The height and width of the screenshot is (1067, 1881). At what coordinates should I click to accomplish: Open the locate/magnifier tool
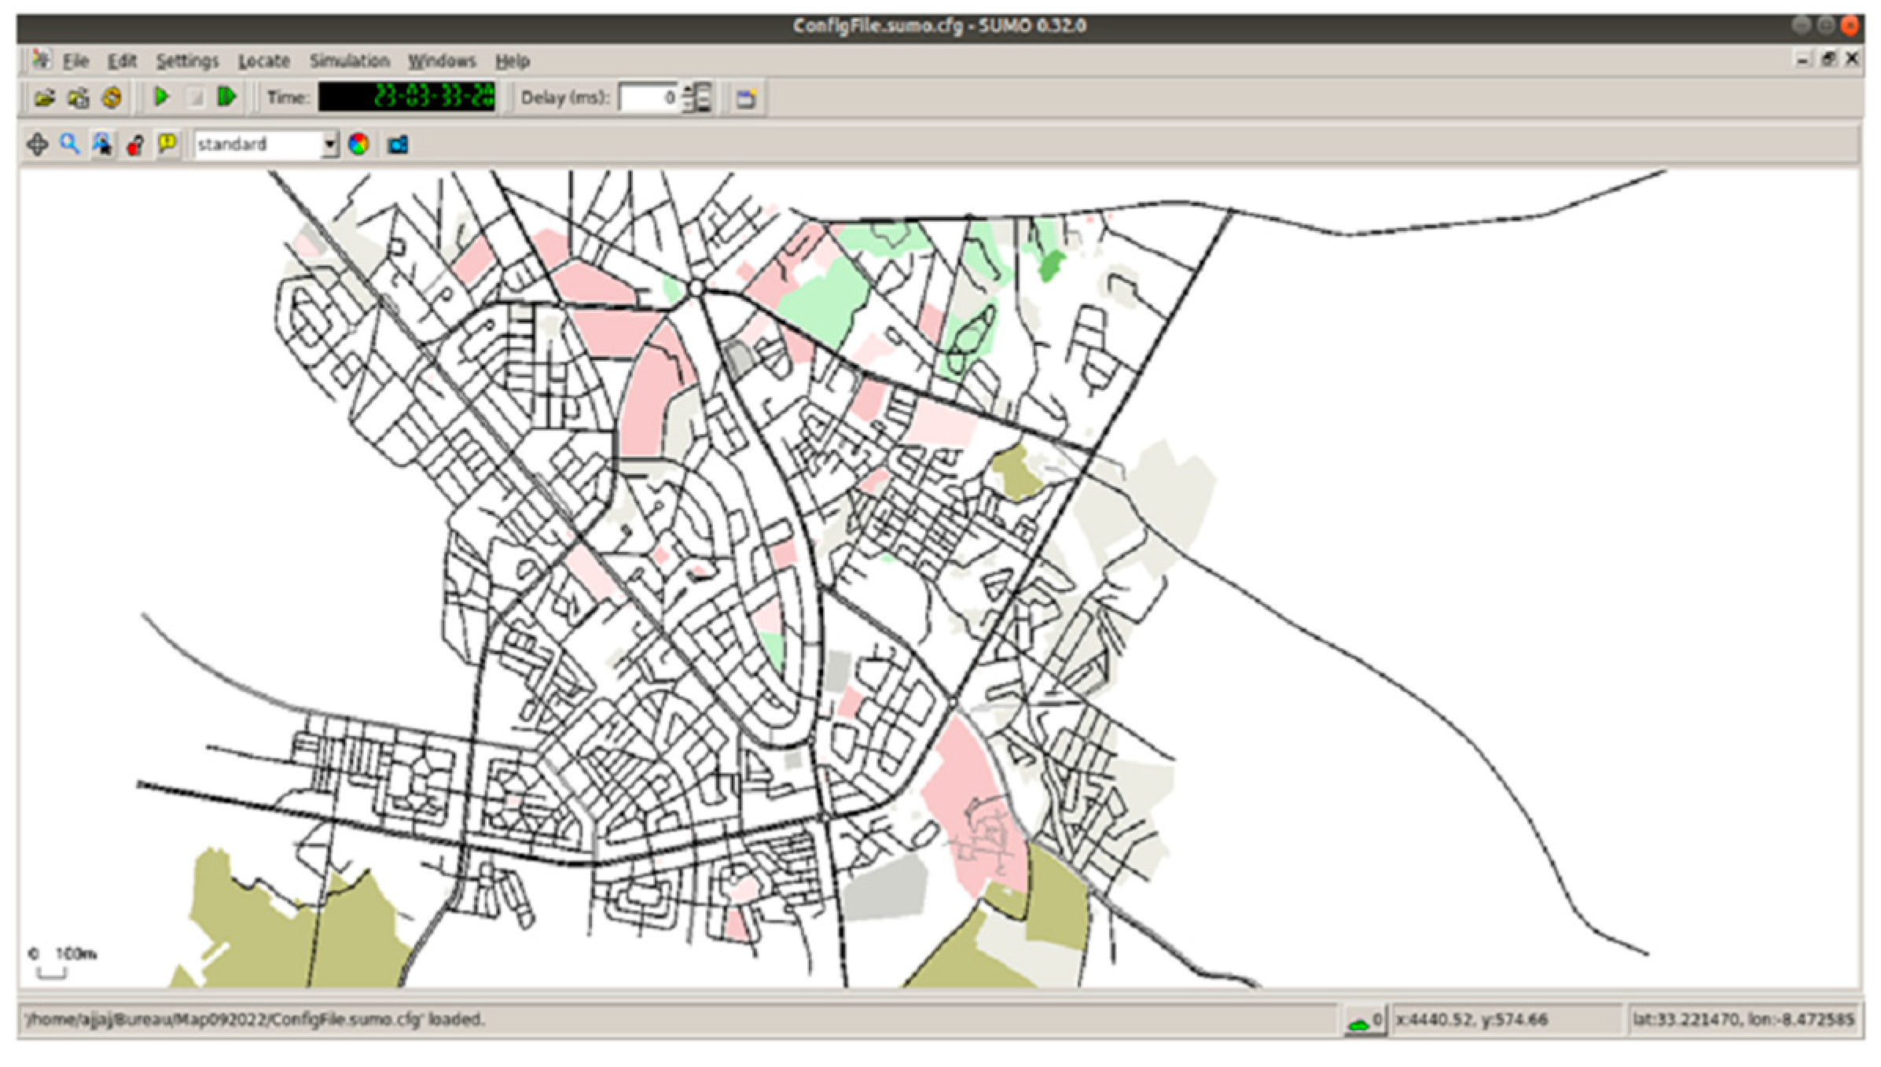click(x=70, y=145)
